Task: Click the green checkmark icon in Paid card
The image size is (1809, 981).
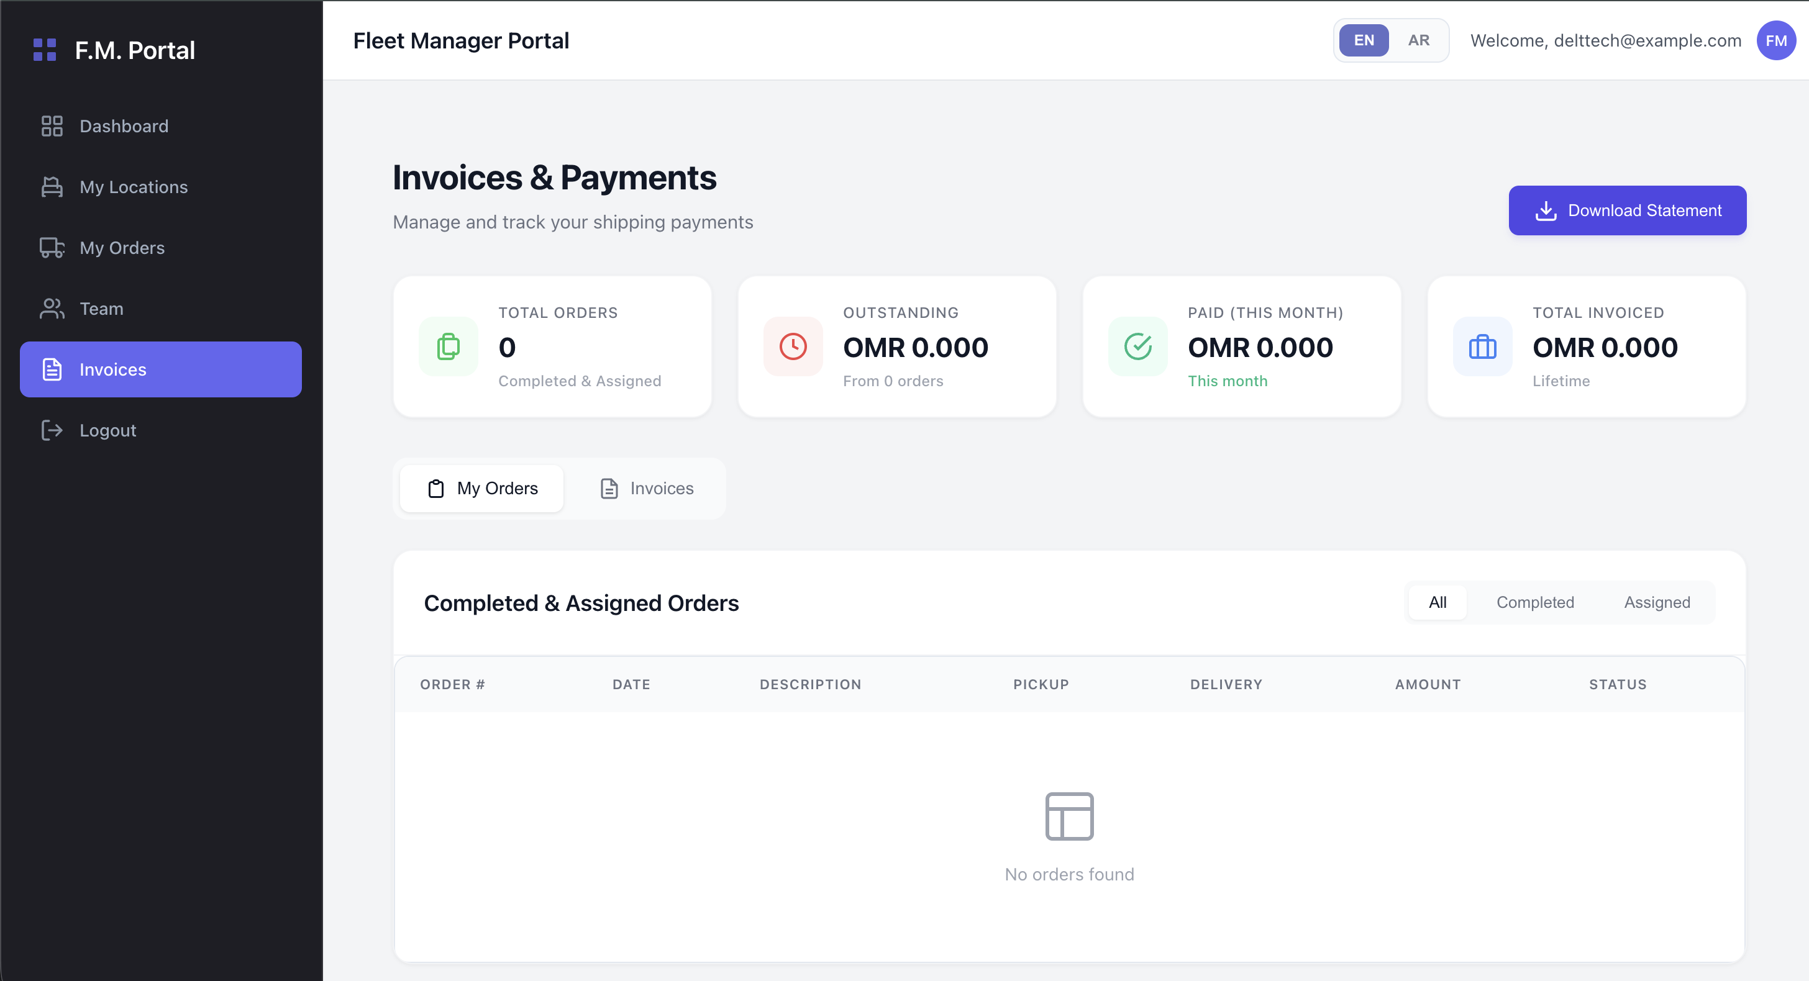Action: [x=1138, y=346]
